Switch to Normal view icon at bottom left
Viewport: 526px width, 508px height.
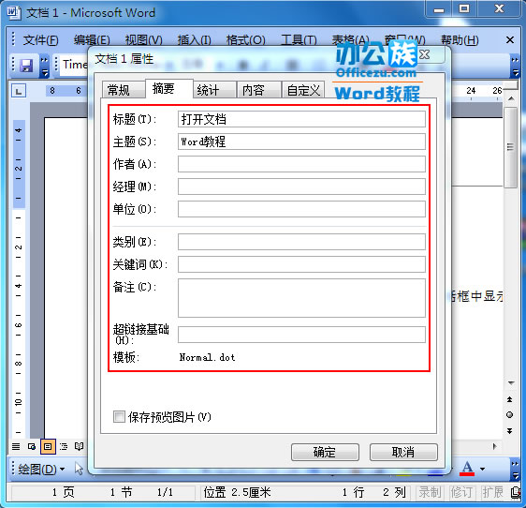tap(16, 446)
